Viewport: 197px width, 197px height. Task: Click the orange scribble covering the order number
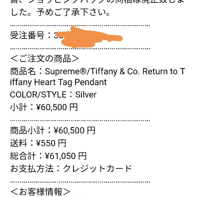point(89,37)
